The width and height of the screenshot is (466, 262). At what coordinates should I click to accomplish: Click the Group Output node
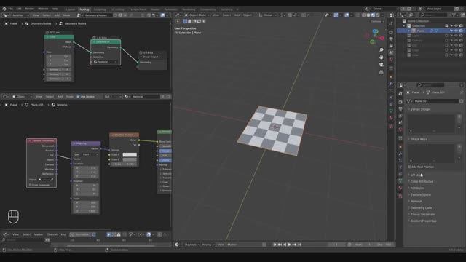coord(152,60)
